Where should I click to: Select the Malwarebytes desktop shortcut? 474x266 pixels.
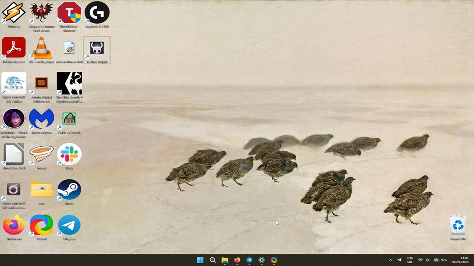(x=41, y=121)
